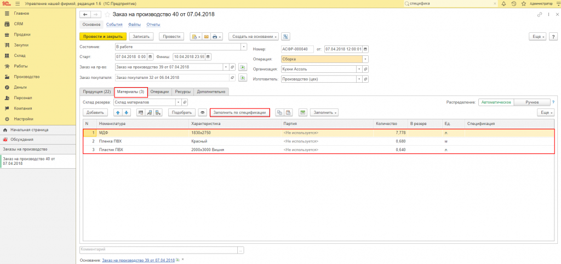Click the calendar icon beside Старт date

[x=150, y=57]
